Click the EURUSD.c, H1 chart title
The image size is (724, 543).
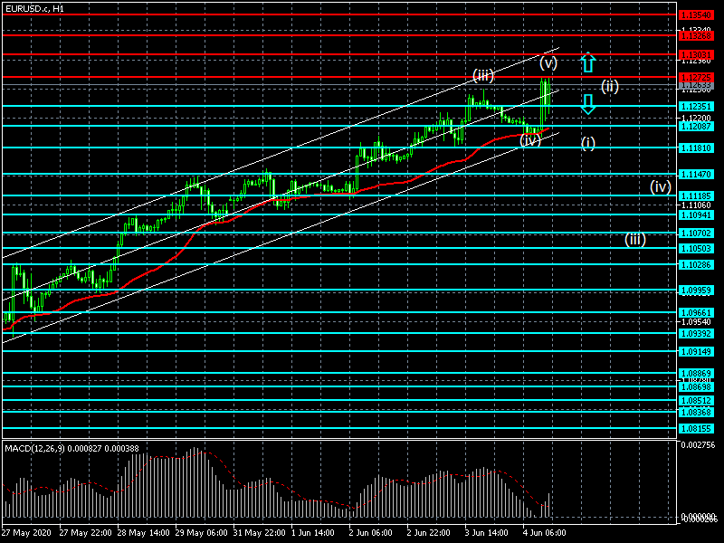click(35, 9)
